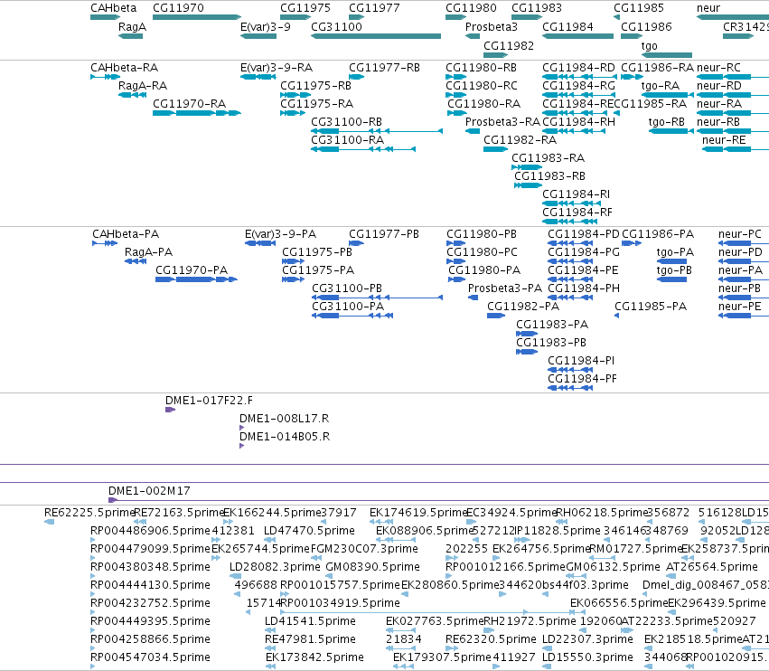Select transcript CG11975-RA
The image size is (769, 671).
[293, 113]
